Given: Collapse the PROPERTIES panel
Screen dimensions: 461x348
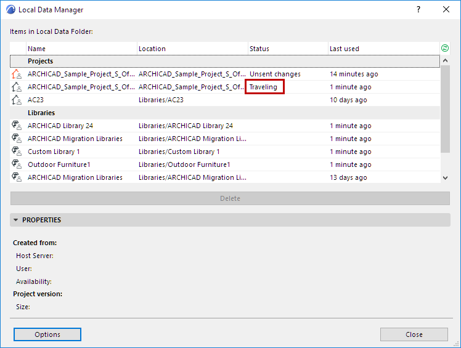Looking at the screenshot, I should tap(16, 220).
